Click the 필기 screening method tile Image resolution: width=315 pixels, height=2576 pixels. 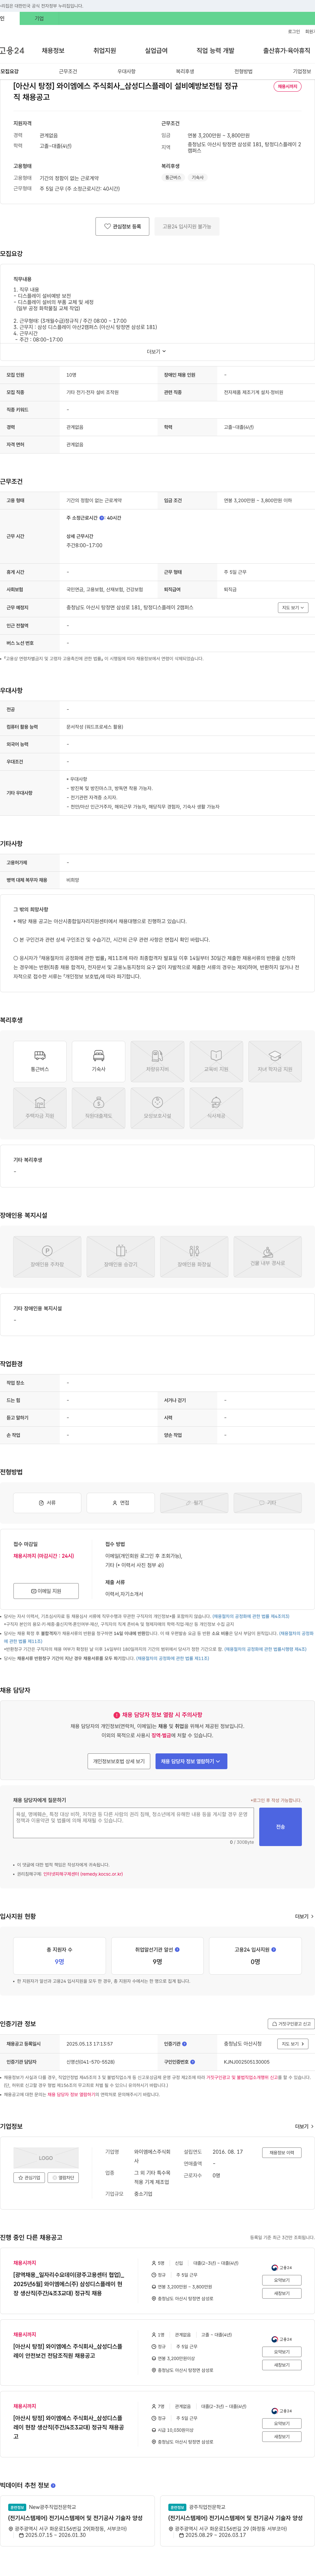(194, 1503)
